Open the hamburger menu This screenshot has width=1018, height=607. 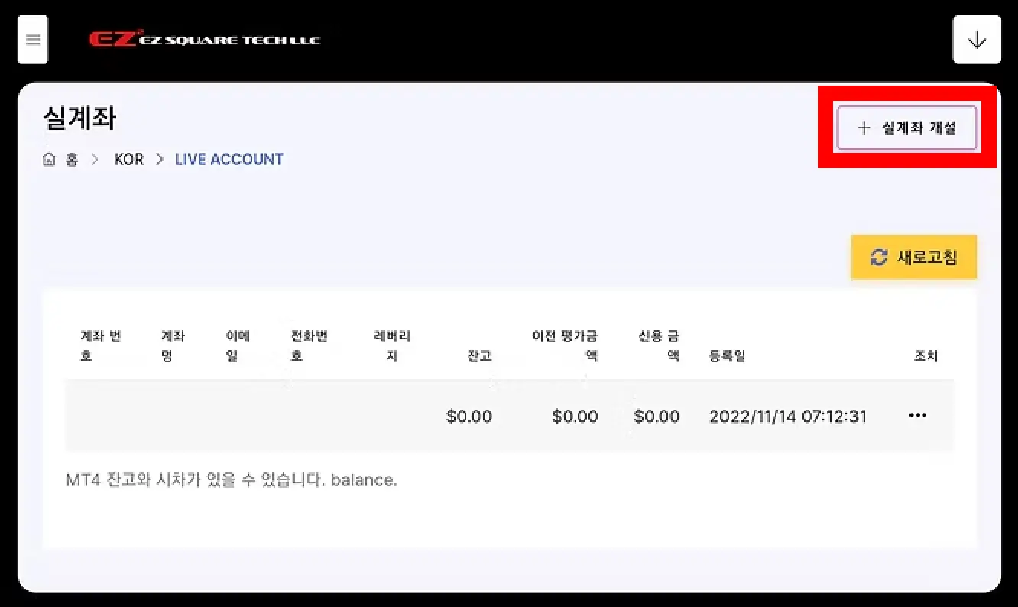pos(33,40)
